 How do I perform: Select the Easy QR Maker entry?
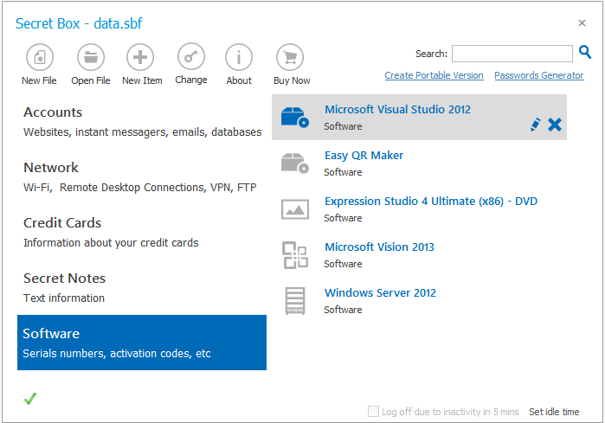pos(364,156)
